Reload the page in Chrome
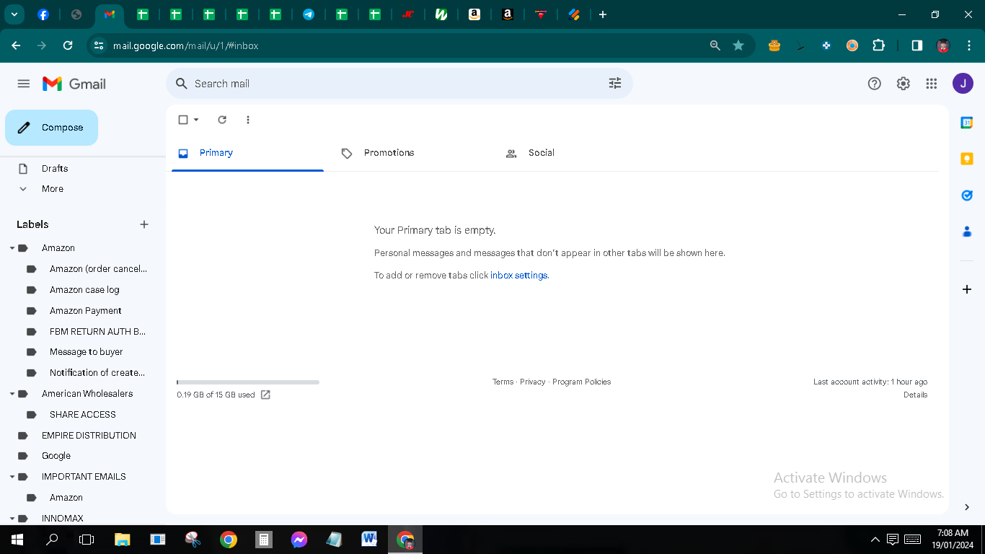Screen dimensions: 985x554 point(68,45)
